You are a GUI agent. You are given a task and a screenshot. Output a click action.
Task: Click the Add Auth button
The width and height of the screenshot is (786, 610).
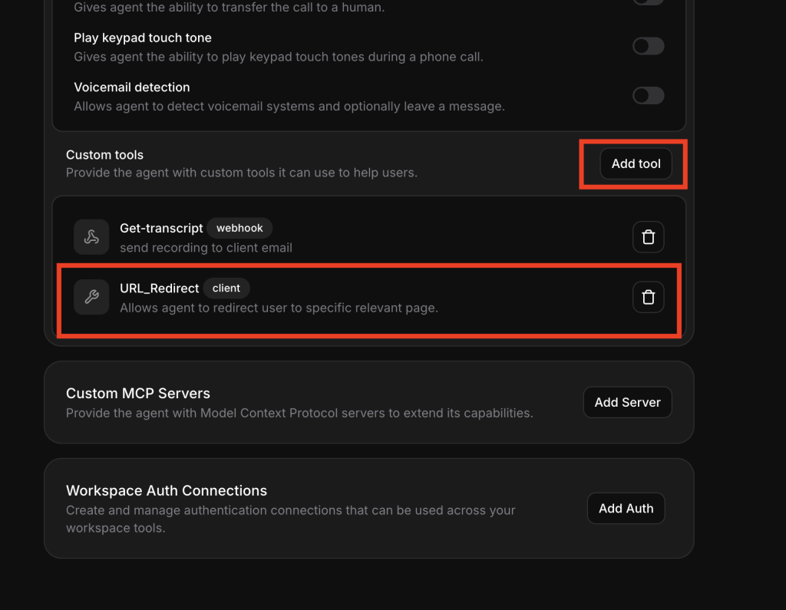pos(626,508)
